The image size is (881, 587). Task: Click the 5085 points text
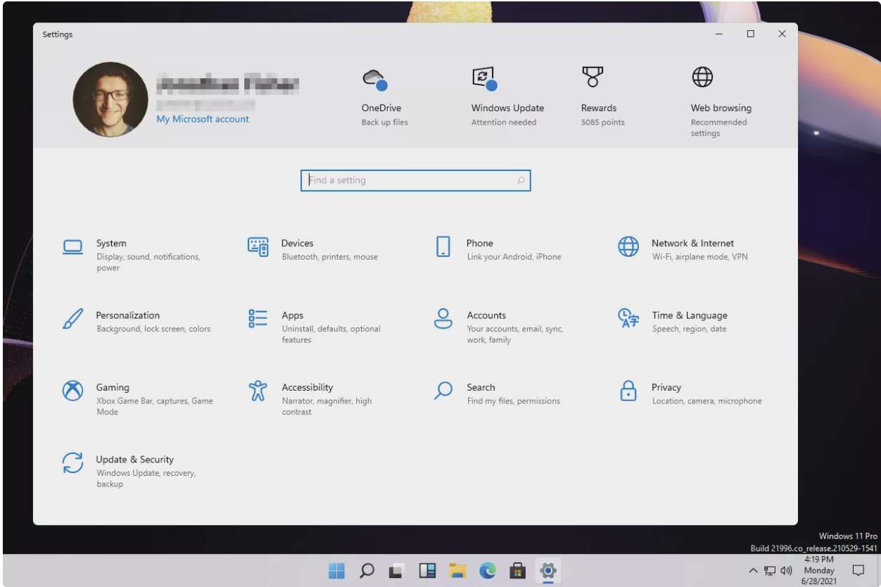pos(603,122)
